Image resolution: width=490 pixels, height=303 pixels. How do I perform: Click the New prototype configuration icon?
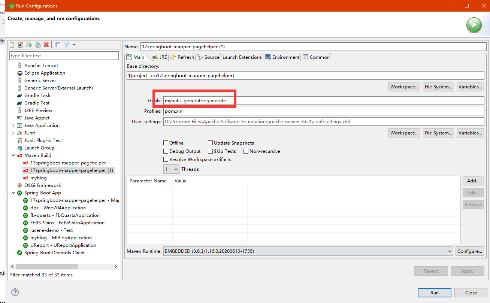point(21,45)
